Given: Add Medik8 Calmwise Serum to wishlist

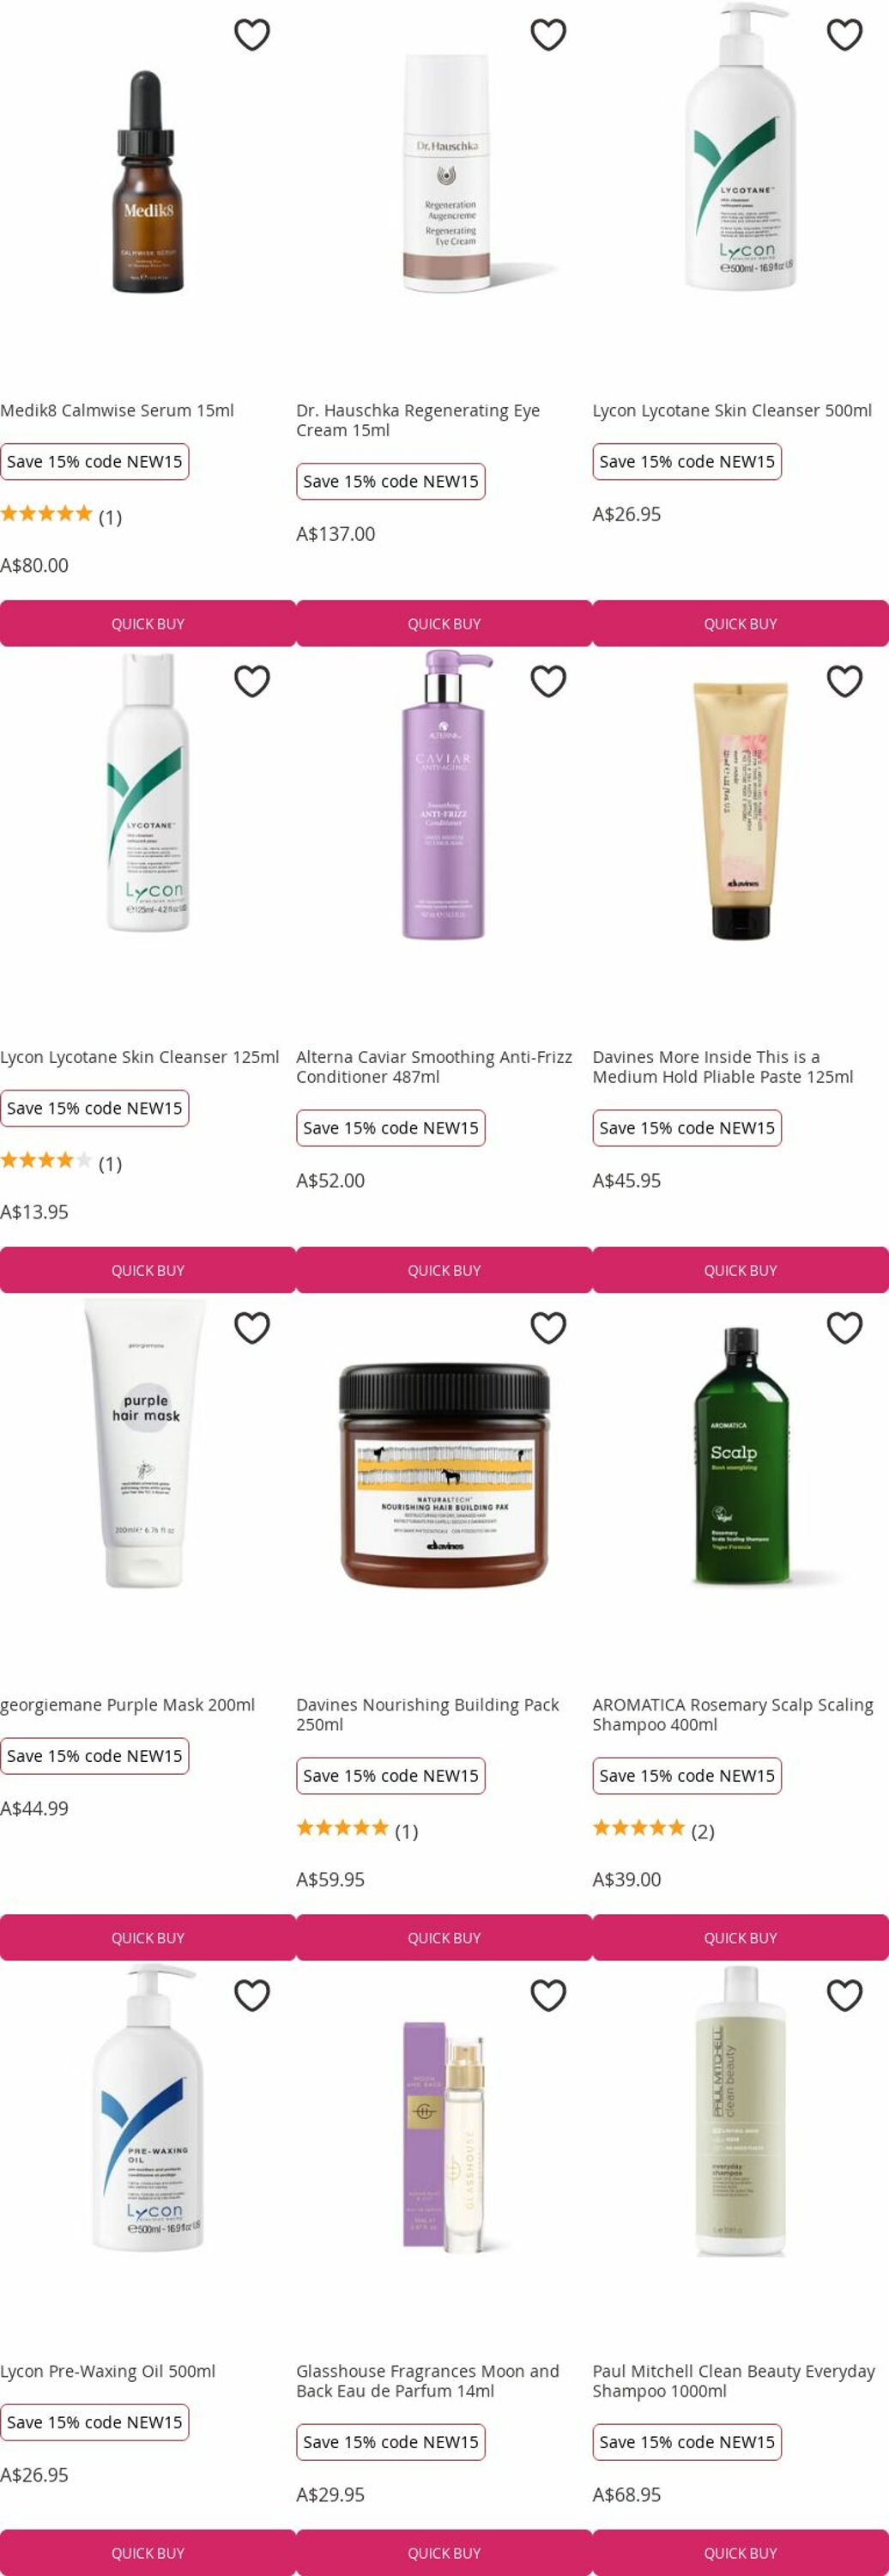Looking at the screenshot, I should [x=251, y=35].
